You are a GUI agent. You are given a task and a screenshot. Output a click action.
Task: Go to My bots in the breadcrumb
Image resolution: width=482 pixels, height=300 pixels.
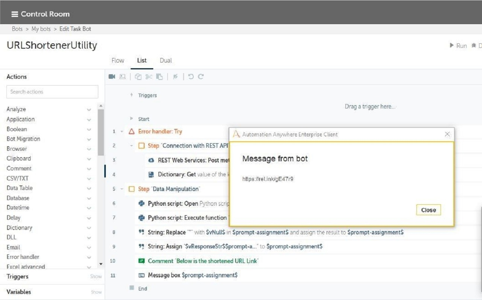tap(41, 29)
